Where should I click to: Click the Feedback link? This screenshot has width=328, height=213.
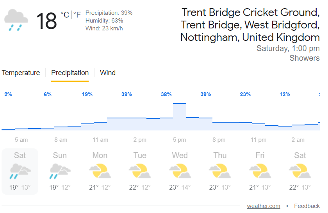(307, 206)
